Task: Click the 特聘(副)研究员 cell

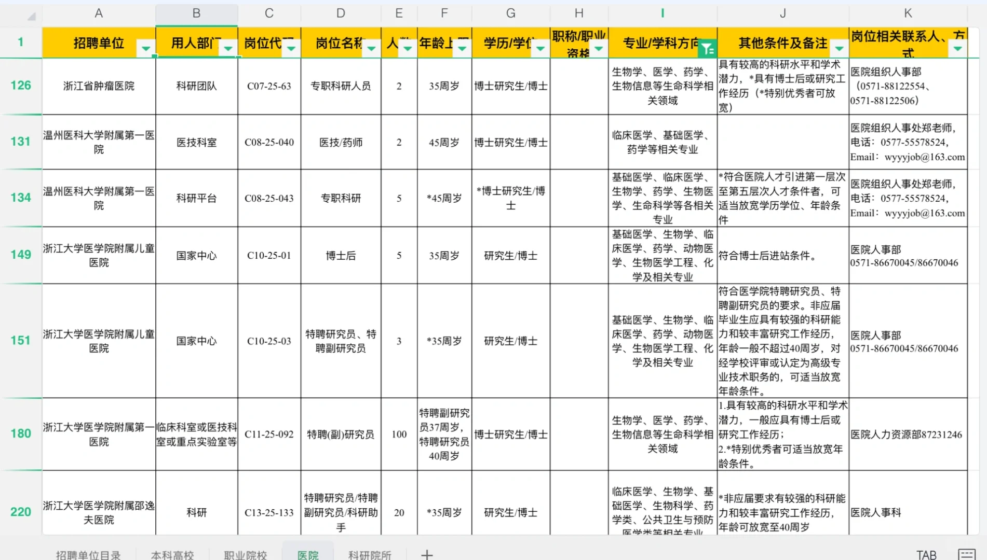Action: pyautogui.click(x=341, y=435)
